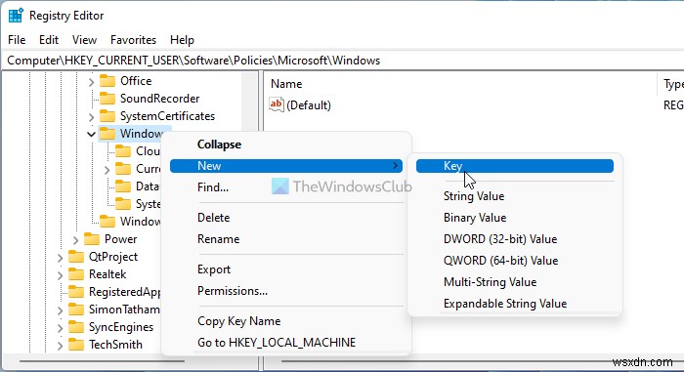684x372 pixels.
Task: Expand the SyncEngines key
Action: [x=60, y=328]
